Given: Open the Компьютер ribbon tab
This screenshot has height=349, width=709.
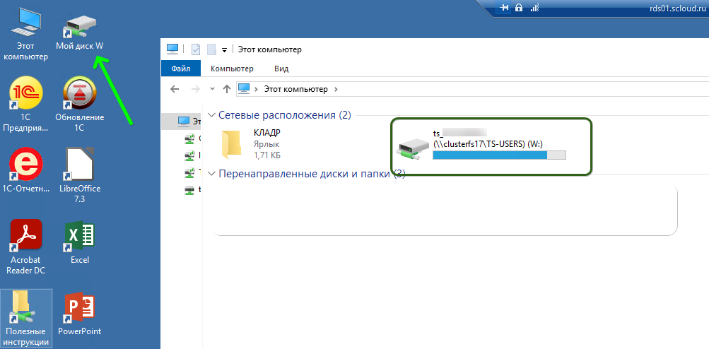Looking at the screenshot, I should pos(232,69).
